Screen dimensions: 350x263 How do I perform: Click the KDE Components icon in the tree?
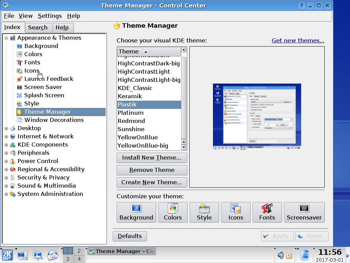13,145
